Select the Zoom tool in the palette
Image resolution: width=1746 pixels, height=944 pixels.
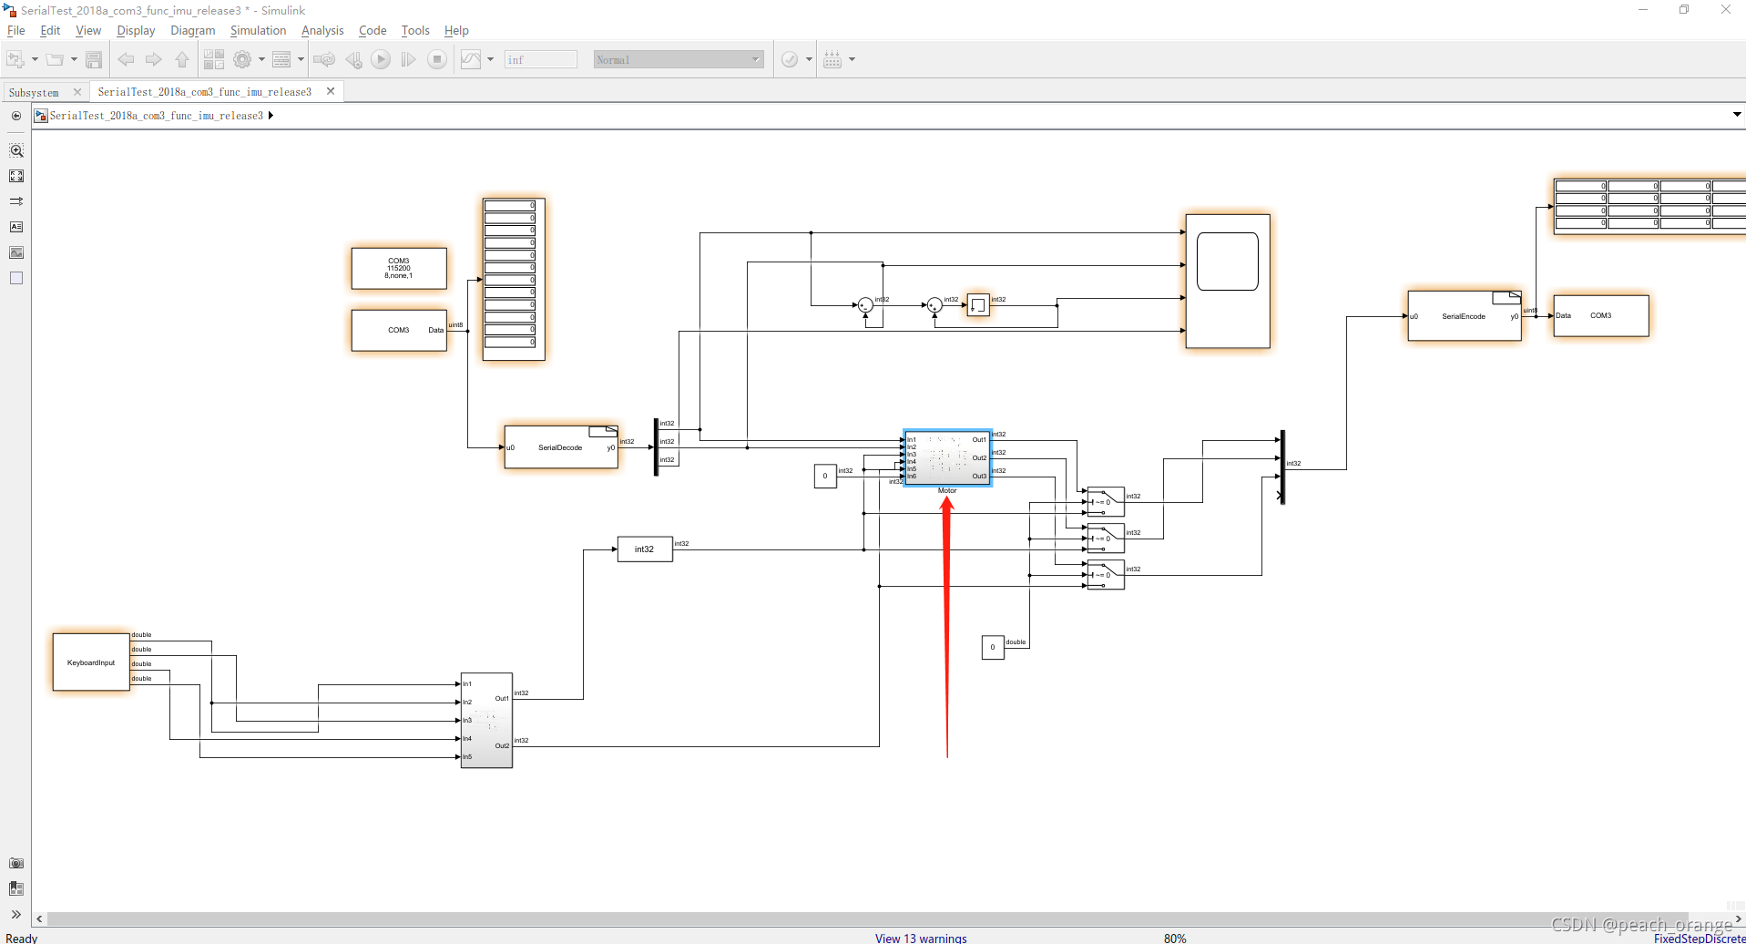tap(16, 150)
